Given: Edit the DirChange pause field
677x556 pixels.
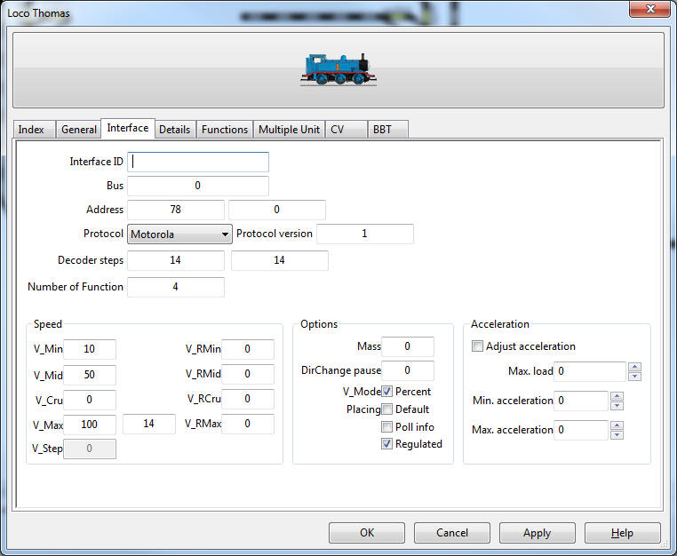Looking at the screenshot, I should coord(408,370).
